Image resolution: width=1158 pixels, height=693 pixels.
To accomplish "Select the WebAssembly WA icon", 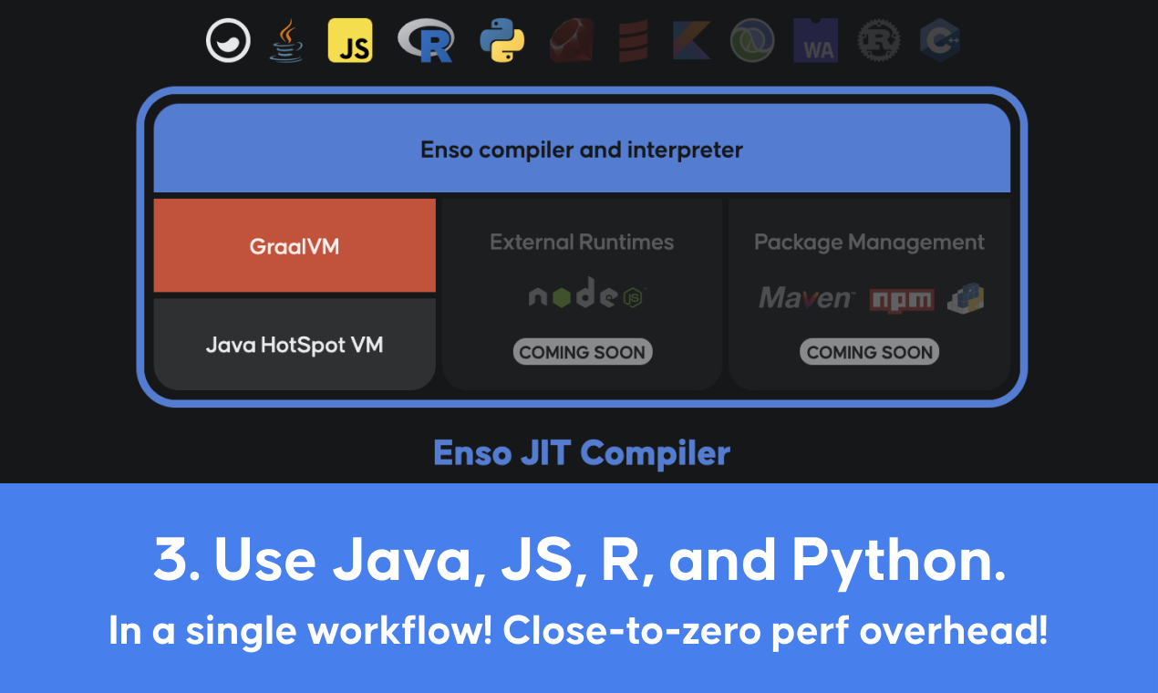I will click(x=815, y=41).
